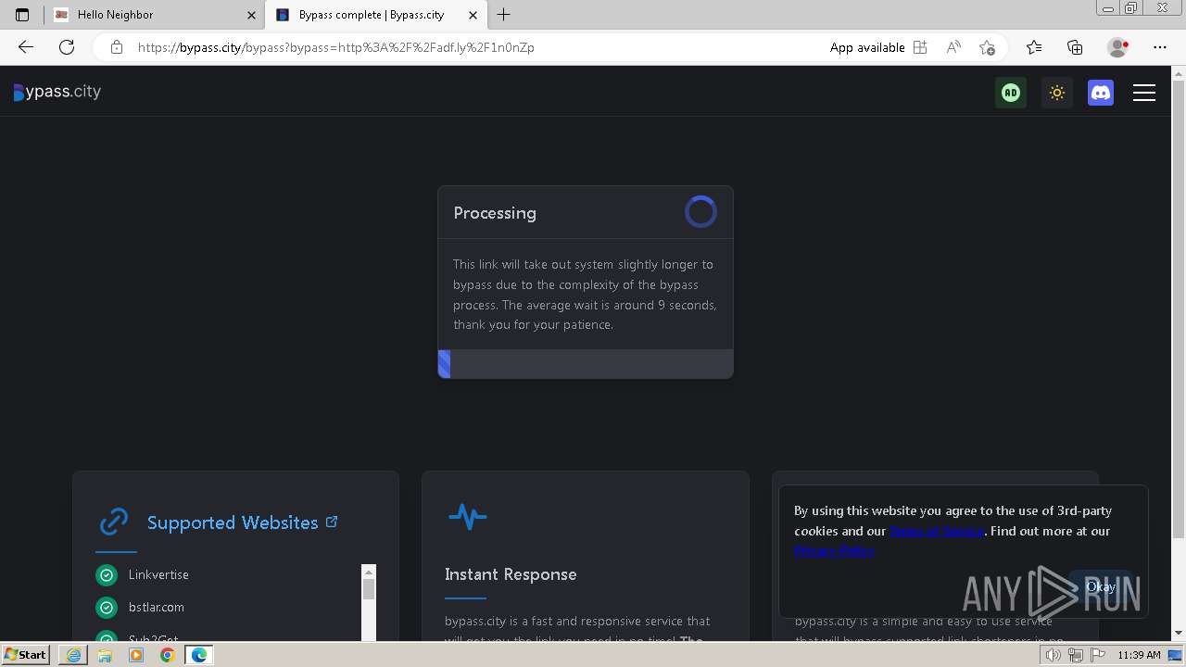This screenshot has width=1186, height=667.
Task: Open the Privacy Policy link
Action: 834,550
